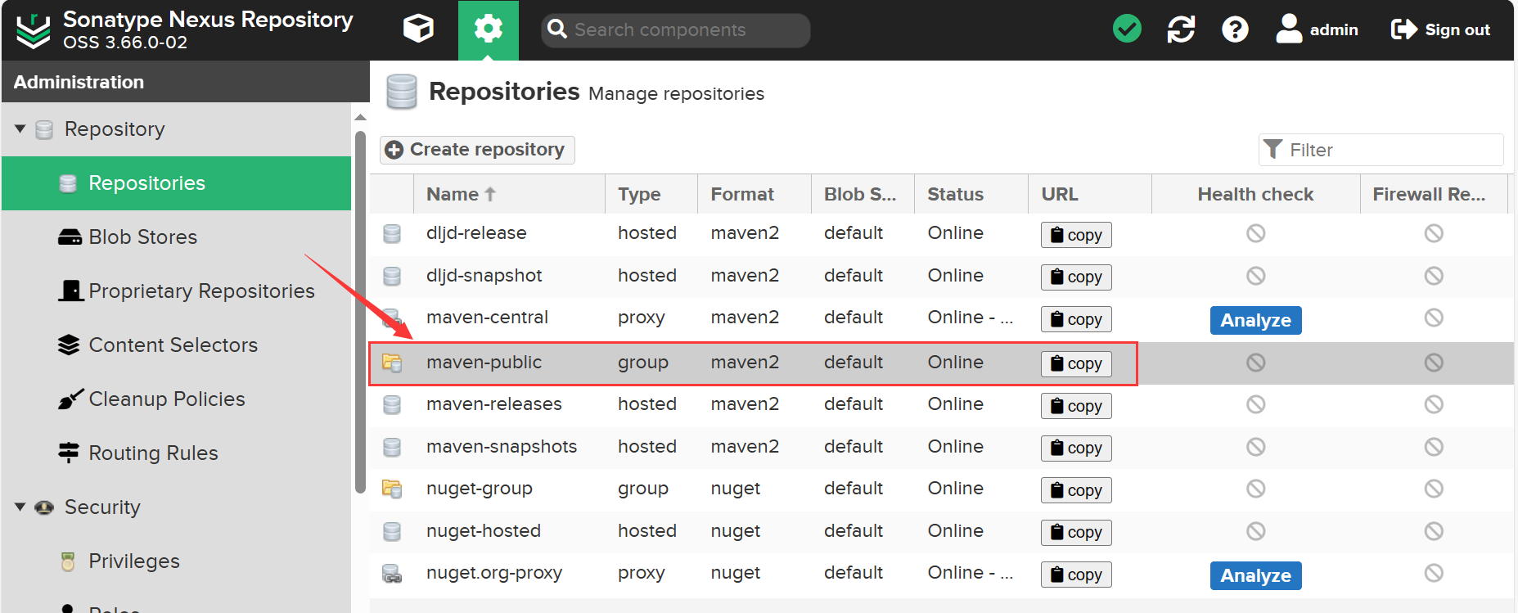Viewport: 1518px width, 613px height.
Task: Click the Create repository button
Action: coord(477,150)
